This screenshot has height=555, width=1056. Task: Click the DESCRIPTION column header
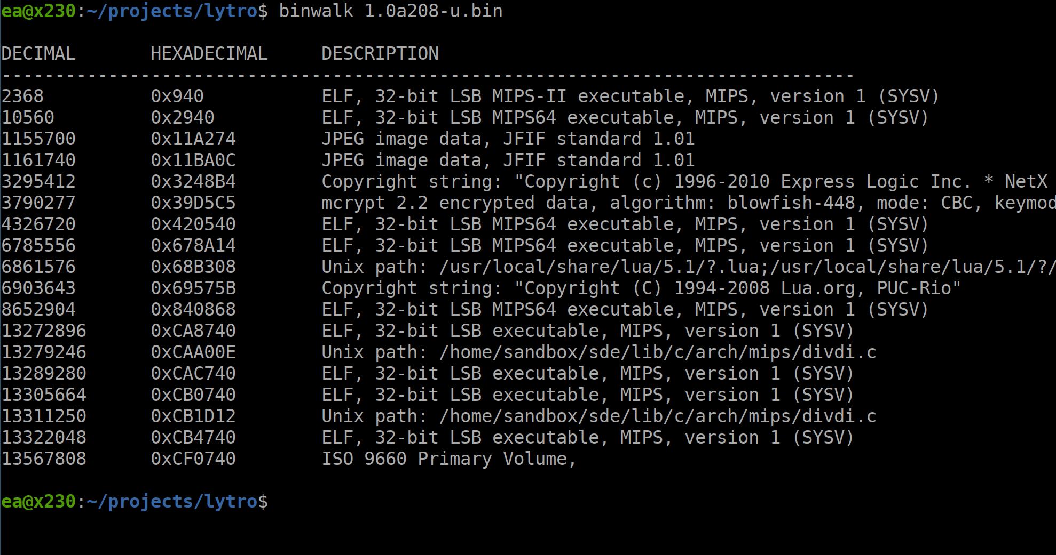point(380,53)
